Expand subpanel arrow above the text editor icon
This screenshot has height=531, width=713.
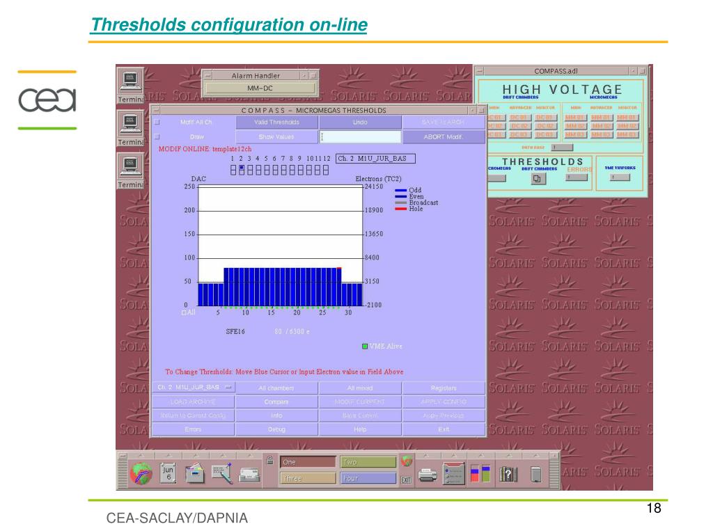pos(223,455)
